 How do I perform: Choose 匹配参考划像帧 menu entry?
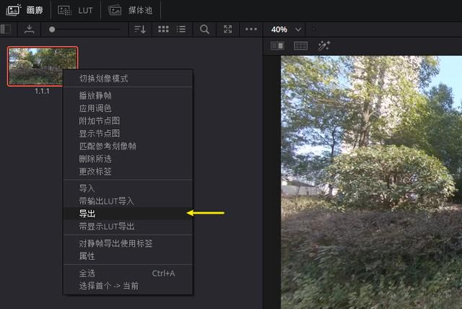(x=128, y=146)
